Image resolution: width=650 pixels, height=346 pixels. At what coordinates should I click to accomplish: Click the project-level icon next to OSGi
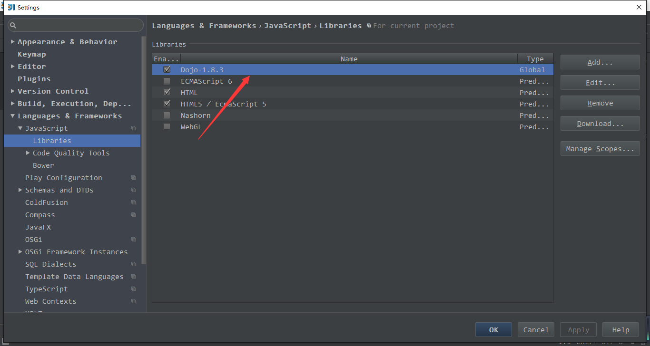(x=133, y=240)
